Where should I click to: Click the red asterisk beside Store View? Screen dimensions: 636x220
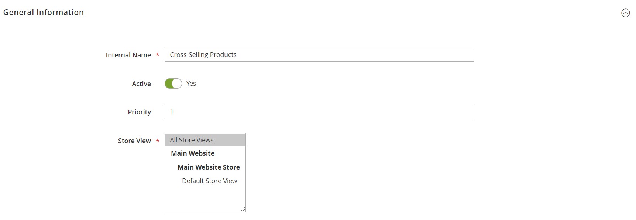(158, 141)
